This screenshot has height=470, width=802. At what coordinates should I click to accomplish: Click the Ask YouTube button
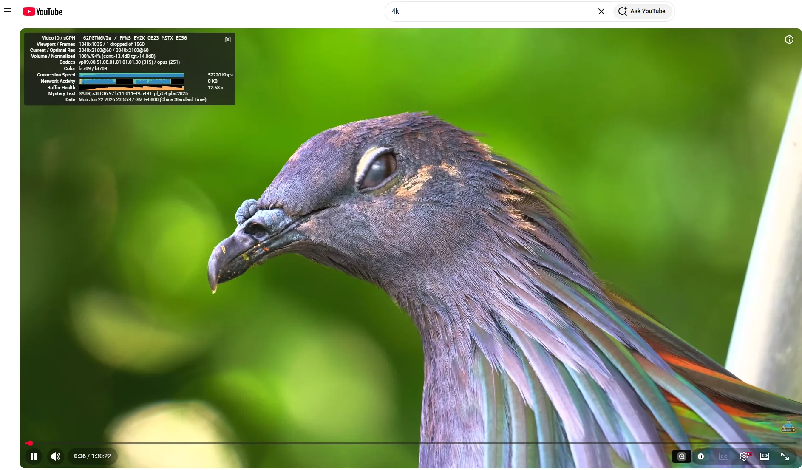click(642, 11)
